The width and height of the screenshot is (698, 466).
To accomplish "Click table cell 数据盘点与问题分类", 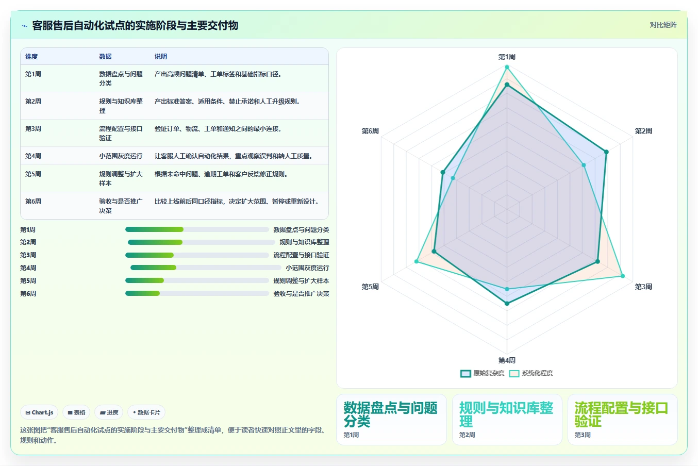I will coord(121,78).
